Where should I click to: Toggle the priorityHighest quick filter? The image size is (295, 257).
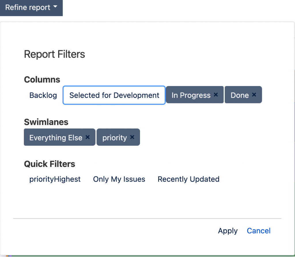coord(55,179)
